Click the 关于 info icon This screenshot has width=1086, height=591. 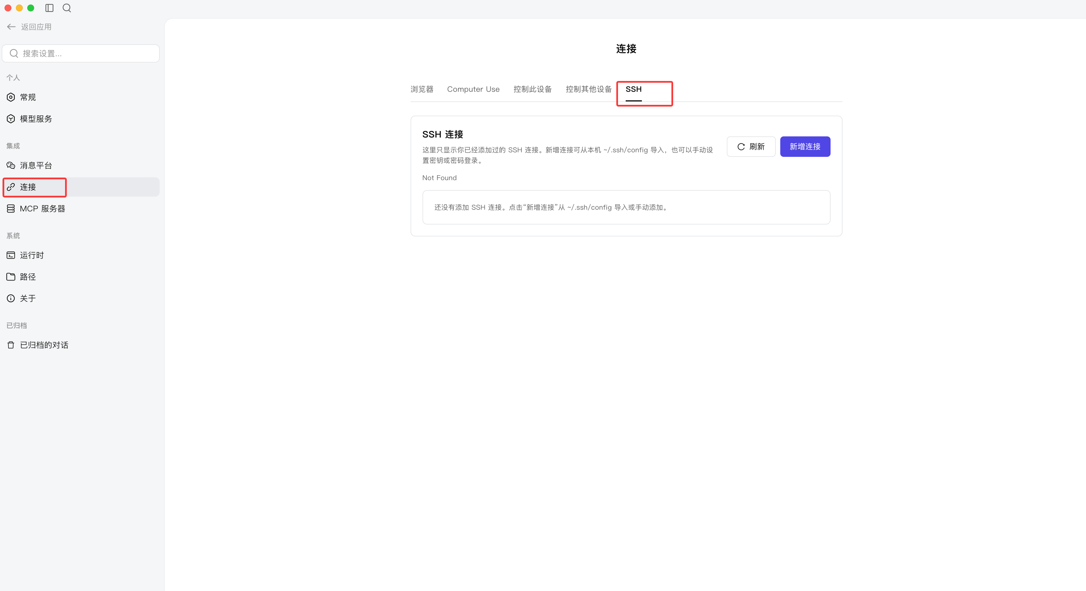click(11, 298)
